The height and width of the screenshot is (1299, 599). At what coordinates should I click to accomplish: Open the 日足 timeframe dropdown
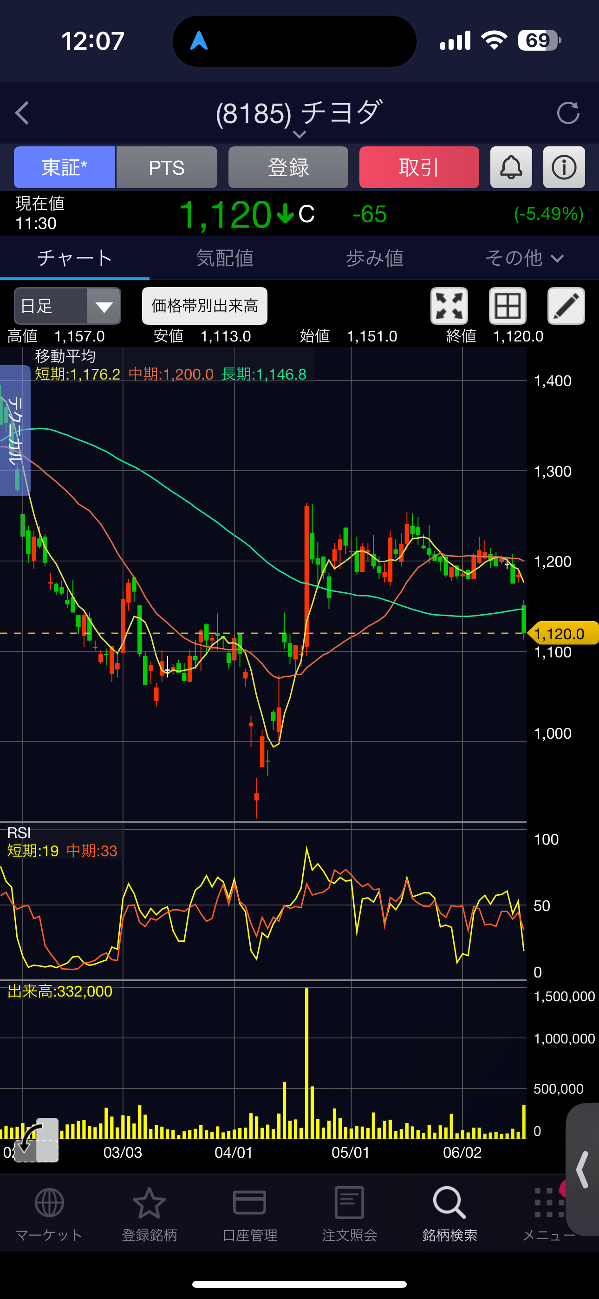[x=68, y=306]
